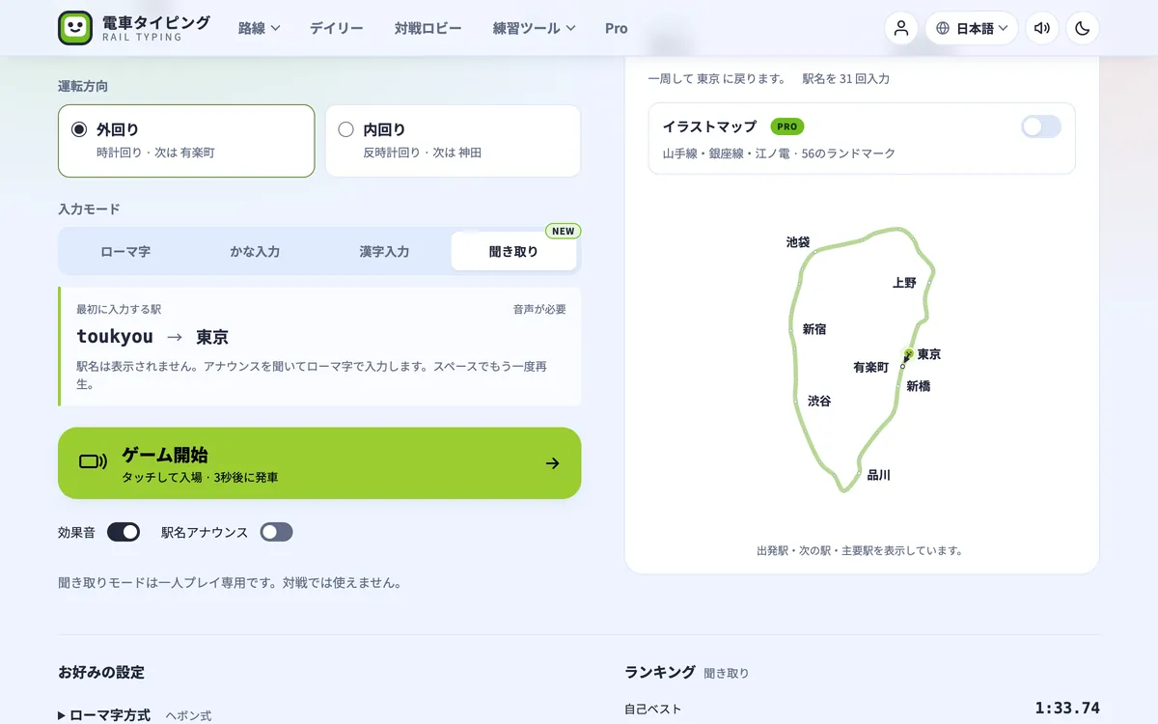Click the train marker at 東京 on map

point(908,355)
